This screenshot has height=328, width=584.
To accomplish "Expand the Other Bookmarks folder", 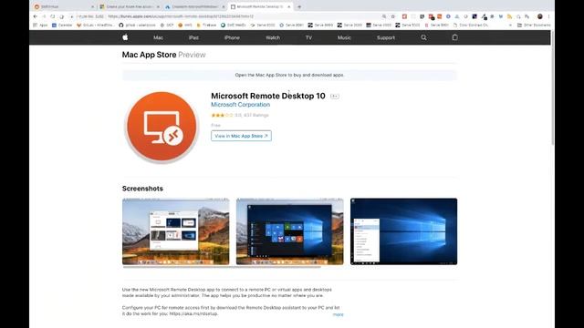I will 534,26.
